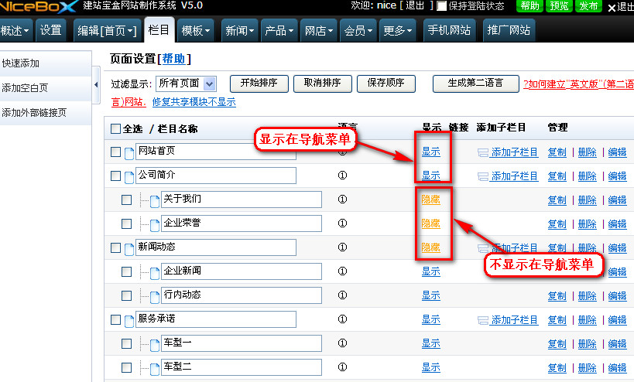Image resolution: width=634 pixels, height=382 pixels.
Task: Click the page icon beside 关于我们
Action: 154,200
